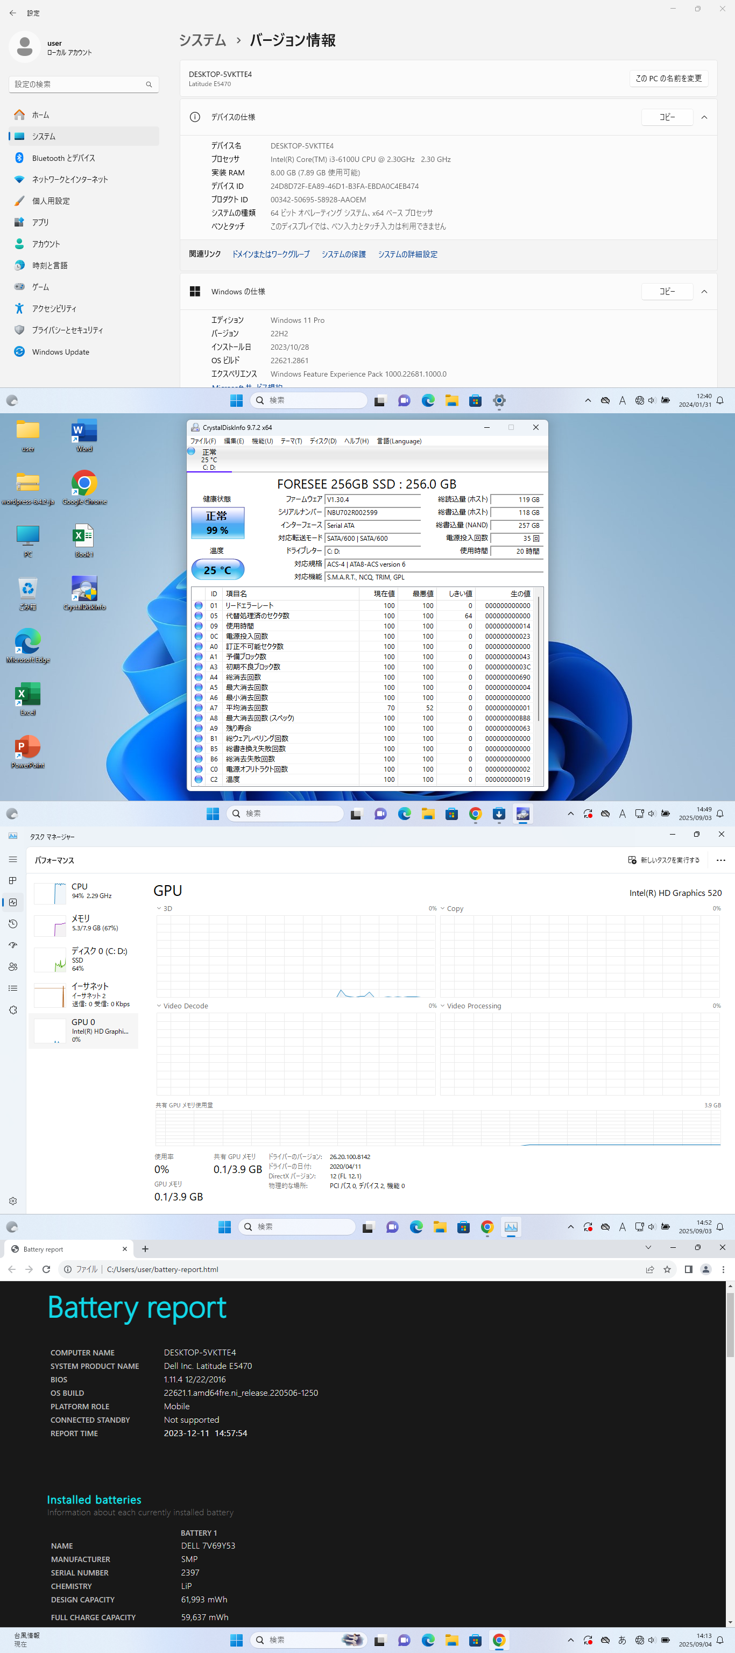
Task: Open Task Manager's settings gear icon
Action: (x=13, y=1200)
